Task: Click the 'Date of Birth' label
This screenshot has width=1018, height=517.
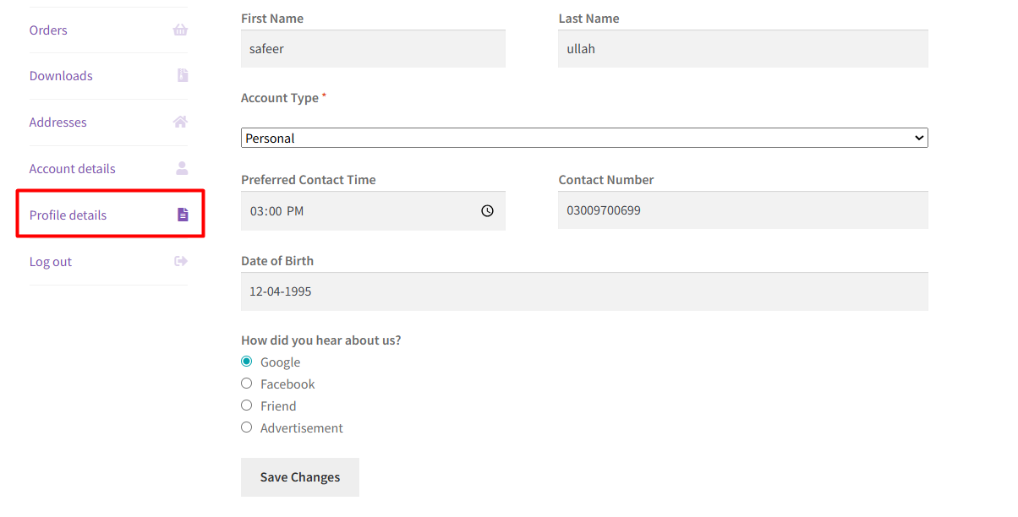Action: click(x=277, y=261)
